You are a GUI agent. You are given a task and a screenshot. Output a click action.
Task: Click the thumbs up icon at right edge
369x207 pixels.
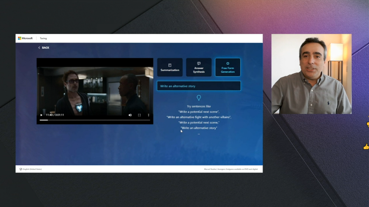pyautogui.click(x=366, y=146)
